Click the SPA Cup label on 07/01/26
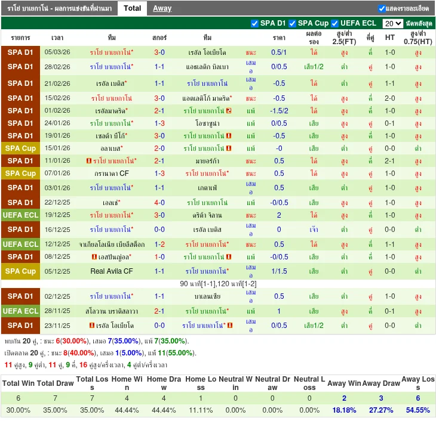436x421 pixels. pos(20,174)
